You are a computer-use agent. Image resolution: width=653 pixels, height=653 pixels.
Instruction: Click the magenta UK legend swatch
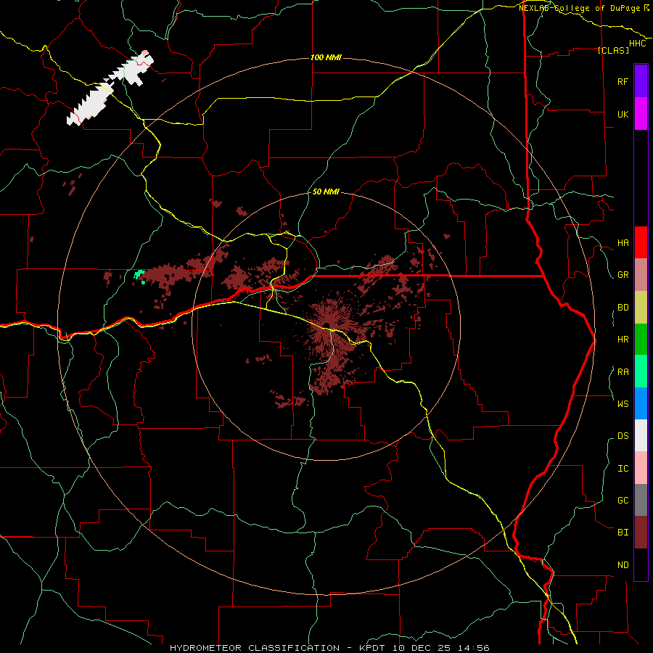point(641,113)
